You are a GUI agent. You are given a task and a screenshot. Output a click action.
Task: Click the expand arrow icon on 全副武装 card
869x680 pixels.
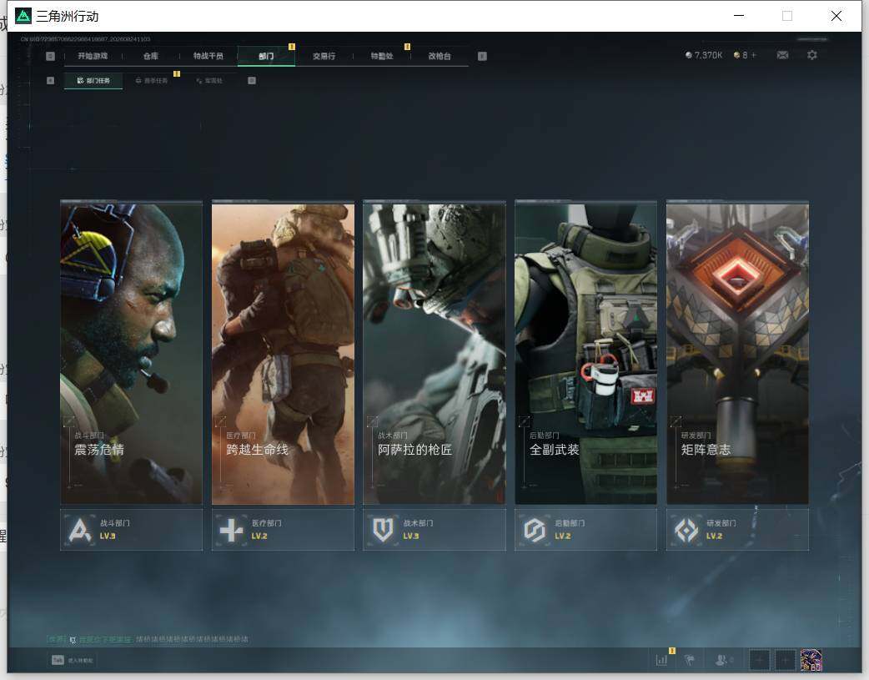[x=524, y=421]
